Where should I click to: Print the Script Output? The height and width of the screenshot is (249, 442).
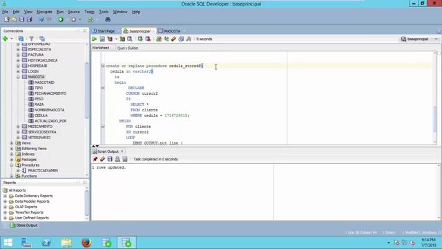click(x=117, y=159)
